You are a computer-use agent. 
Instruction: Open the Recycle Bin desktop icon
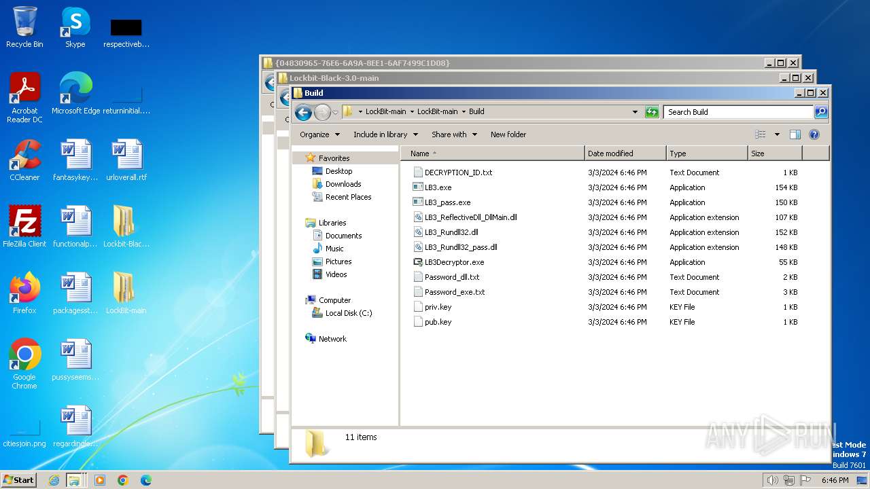(x=24, y=27)
